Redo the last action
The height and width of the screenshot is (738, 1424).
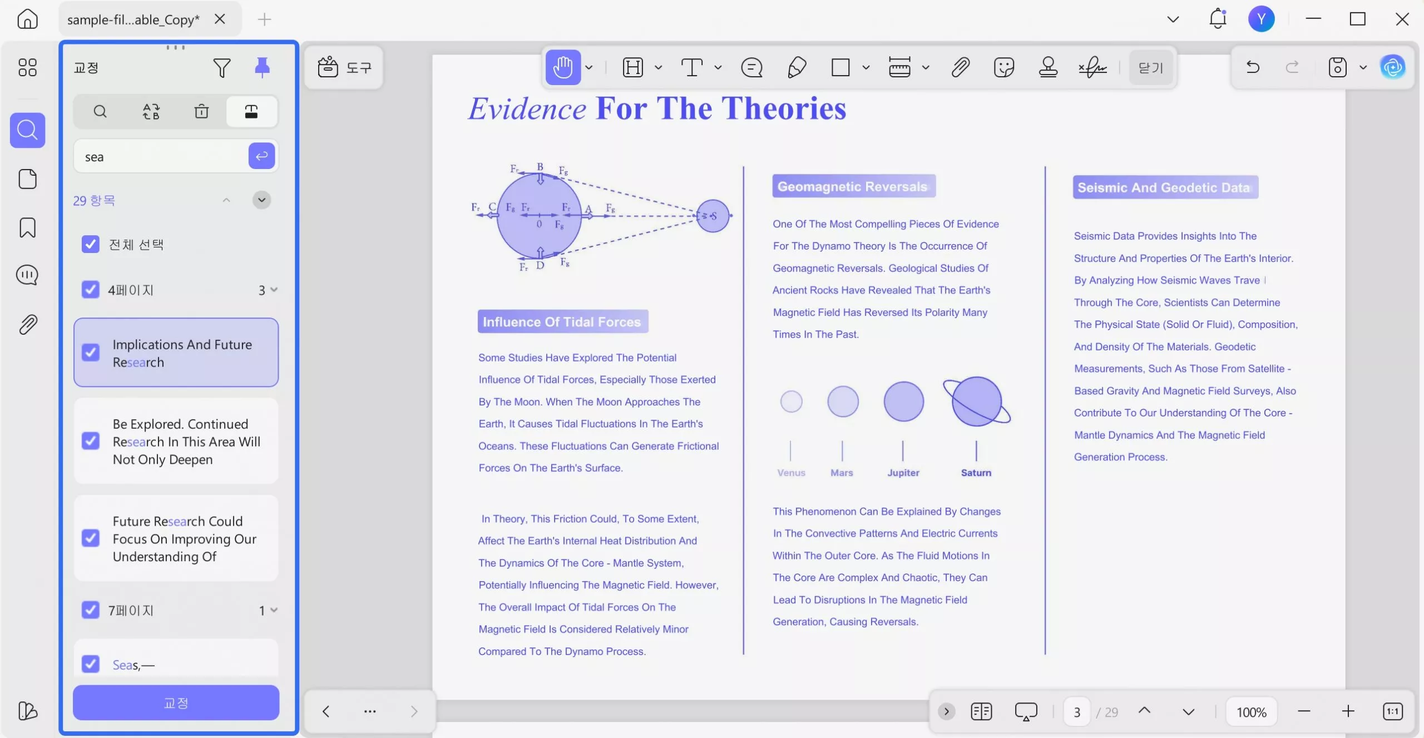pos(1292,68)
